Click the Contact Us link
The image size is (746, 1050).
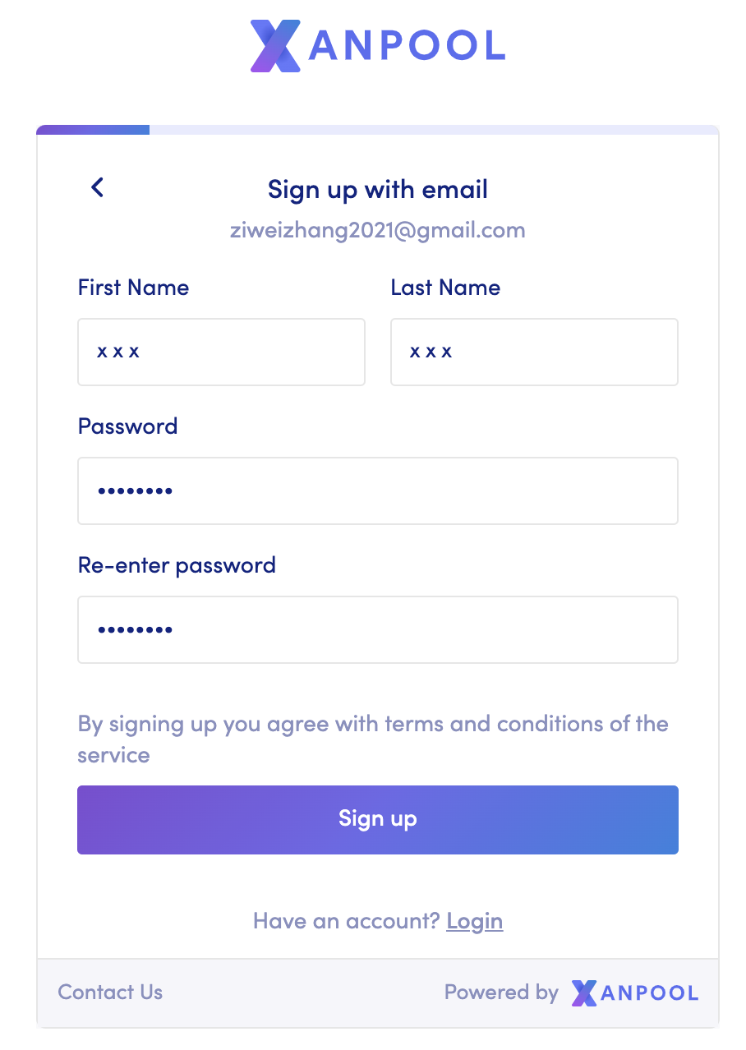click(x=110, y=992)
